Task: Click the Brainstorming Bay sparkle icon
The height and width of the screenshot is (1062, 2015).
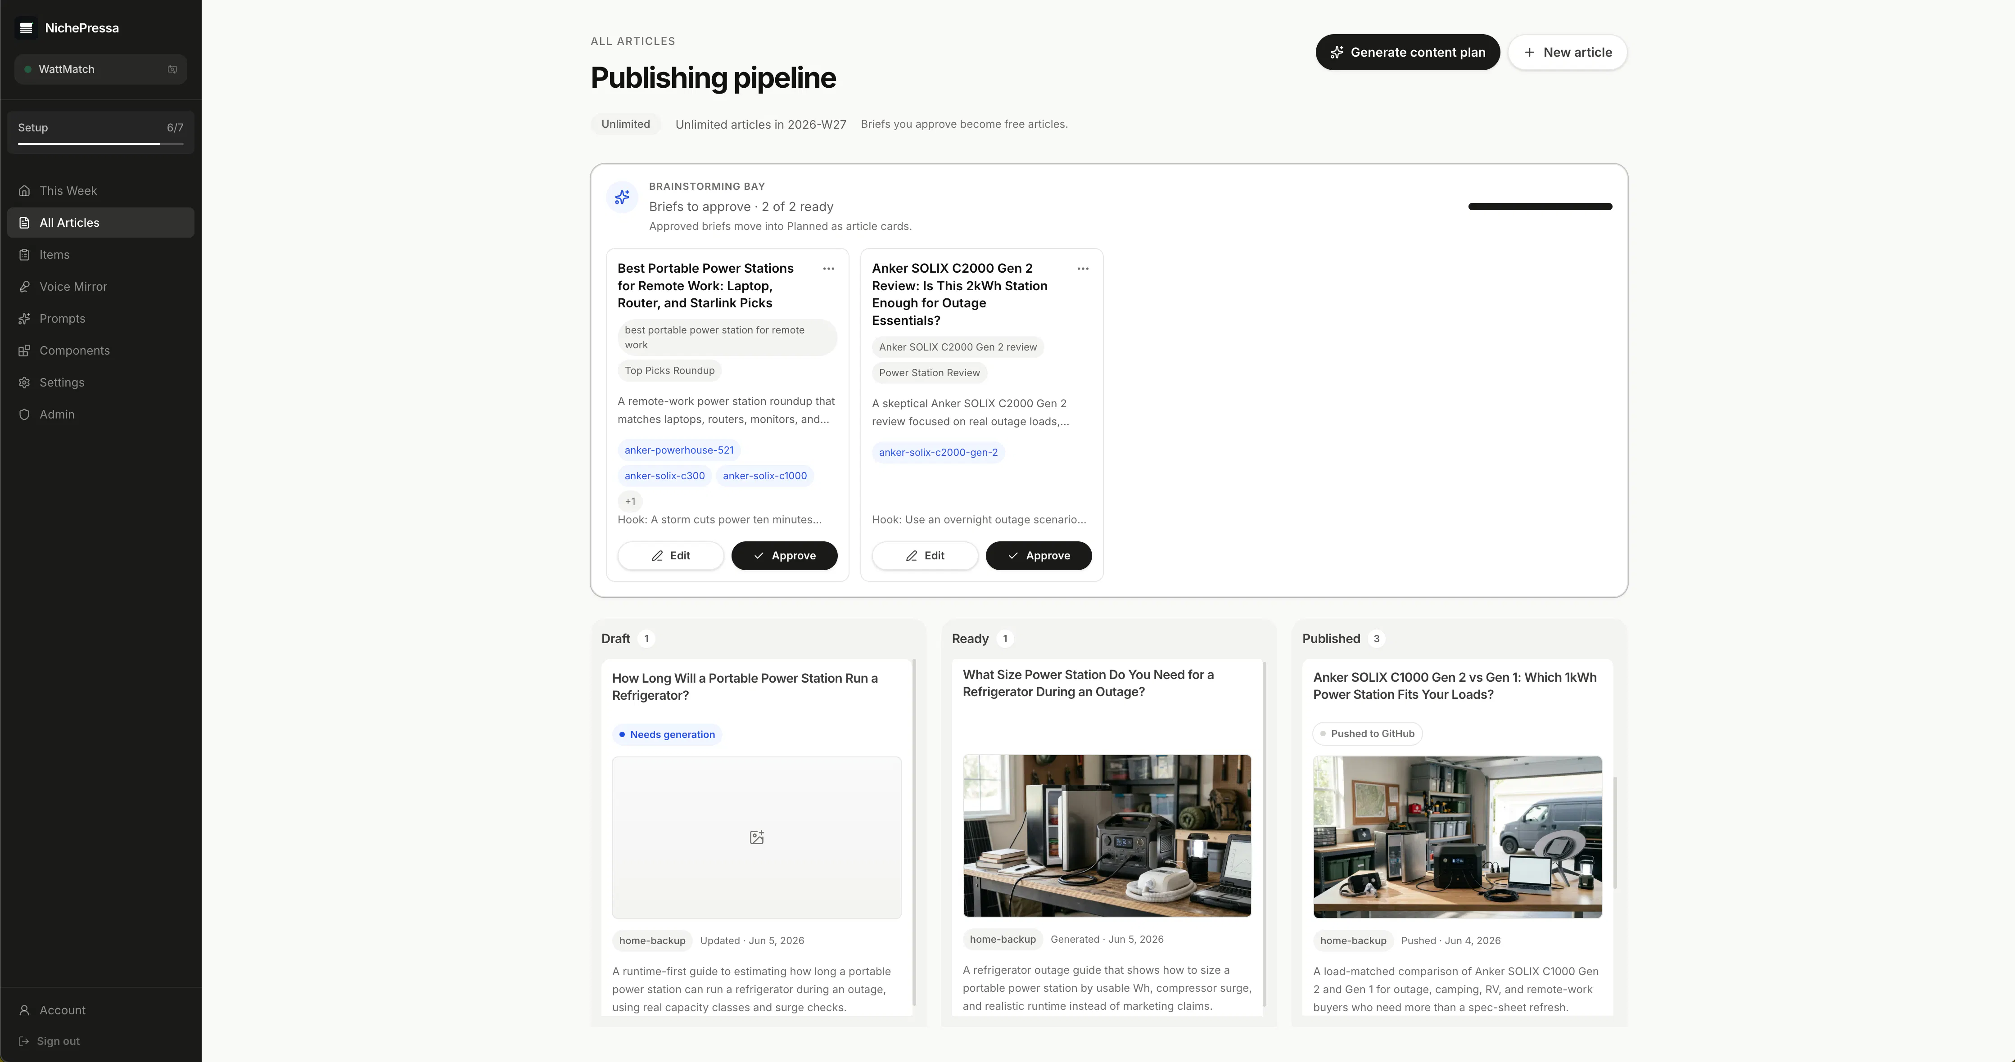Action: pyautogui.click(x=622, y=197)
